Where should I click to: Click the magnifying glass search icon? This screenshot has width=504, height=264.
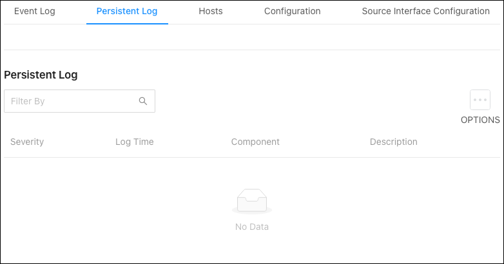pyautogui.click(x=143, y=101)
